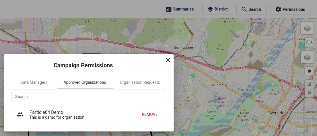This screenshot has width=317, height=136.
Task: Click the Sunnyslope map label
Action: [x=183, y=47]
